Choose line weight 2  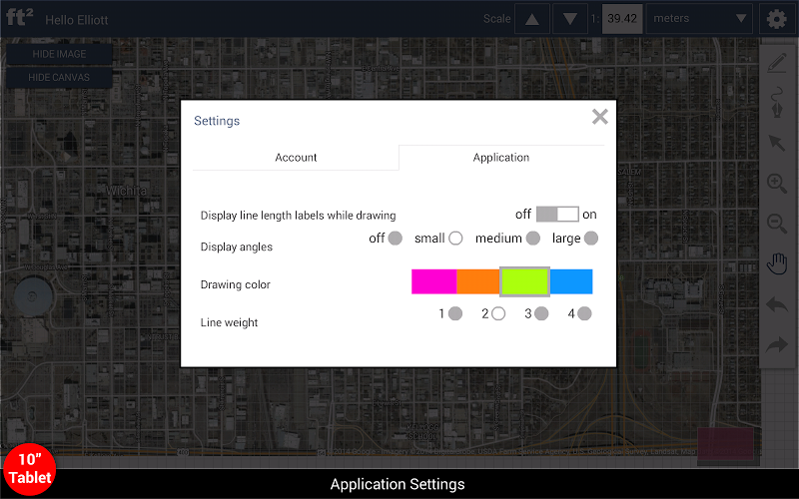[x=498, y=313]
